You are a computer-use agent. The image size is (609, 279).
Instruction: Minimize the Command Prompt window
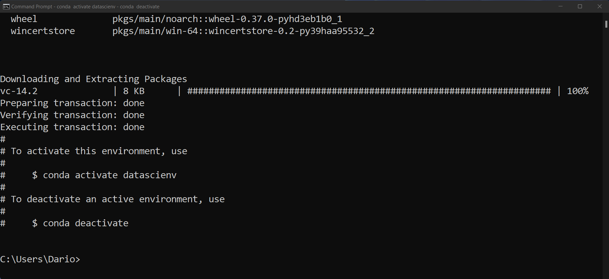tap(561, 6)
